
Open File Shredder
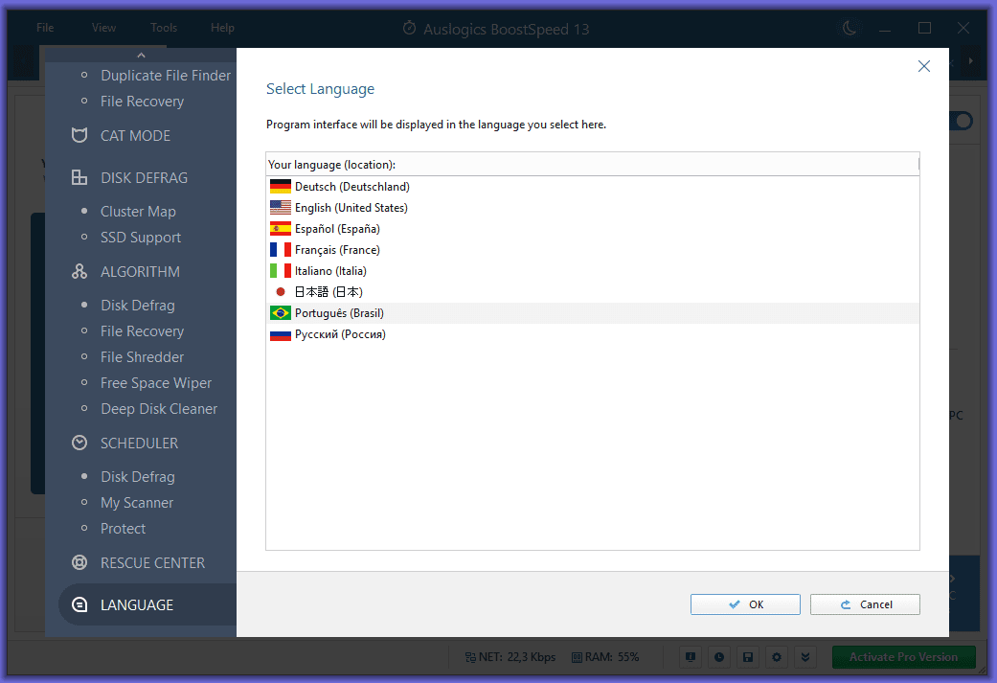tap(142, 357)
